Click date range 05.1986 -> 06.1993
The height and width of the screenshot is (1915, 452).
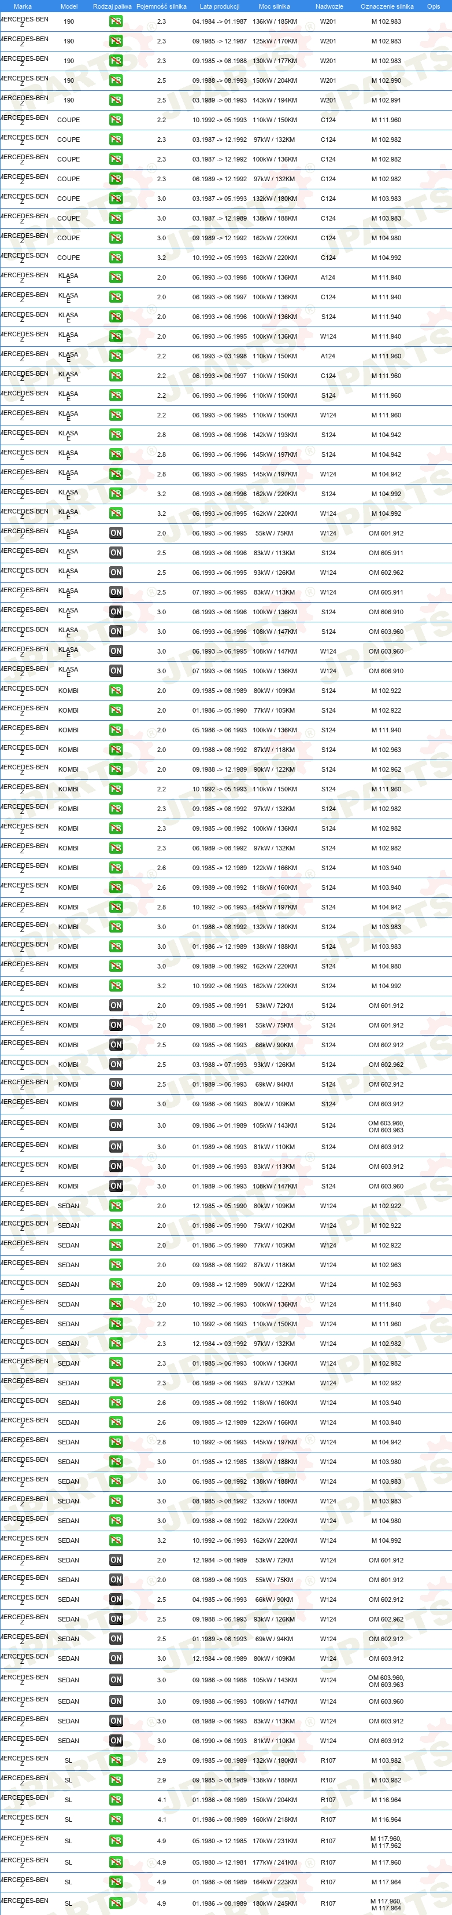point(220,731)
